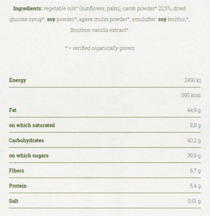Click 'Bourbon vanilla extract' text
Image resolution: width=210 pixels, height=216 pixels.
tap(99, 30)
